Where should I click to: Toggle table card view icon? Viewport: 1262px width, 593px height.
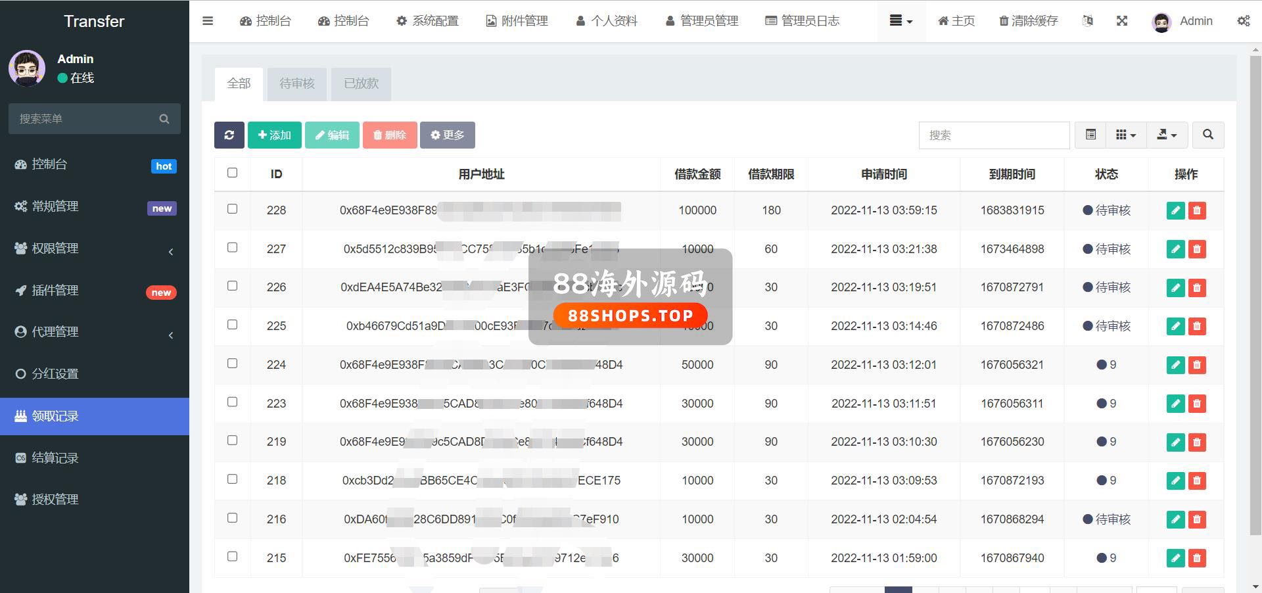[x=1090, y=135]
